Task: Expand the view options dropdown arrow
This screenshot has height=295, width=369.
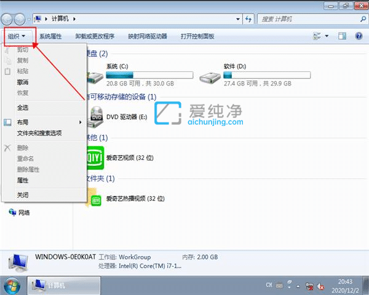Action: (x=327, y=36)
